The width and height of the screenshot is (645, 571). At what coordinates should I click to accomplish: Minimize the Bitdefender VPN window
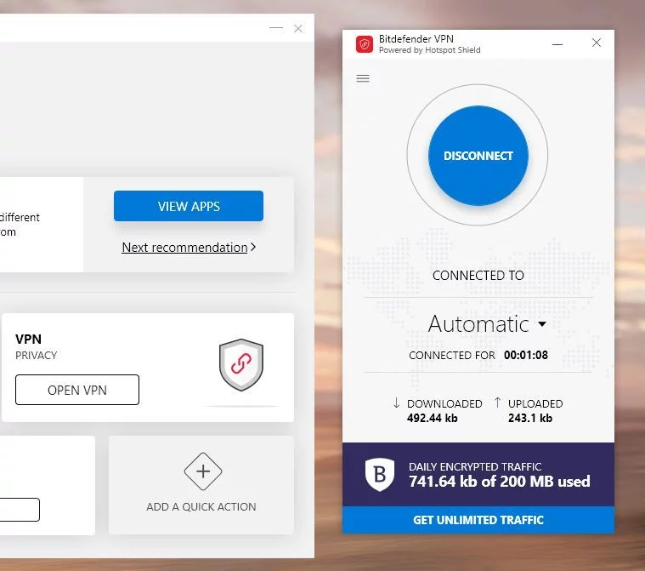557,43
